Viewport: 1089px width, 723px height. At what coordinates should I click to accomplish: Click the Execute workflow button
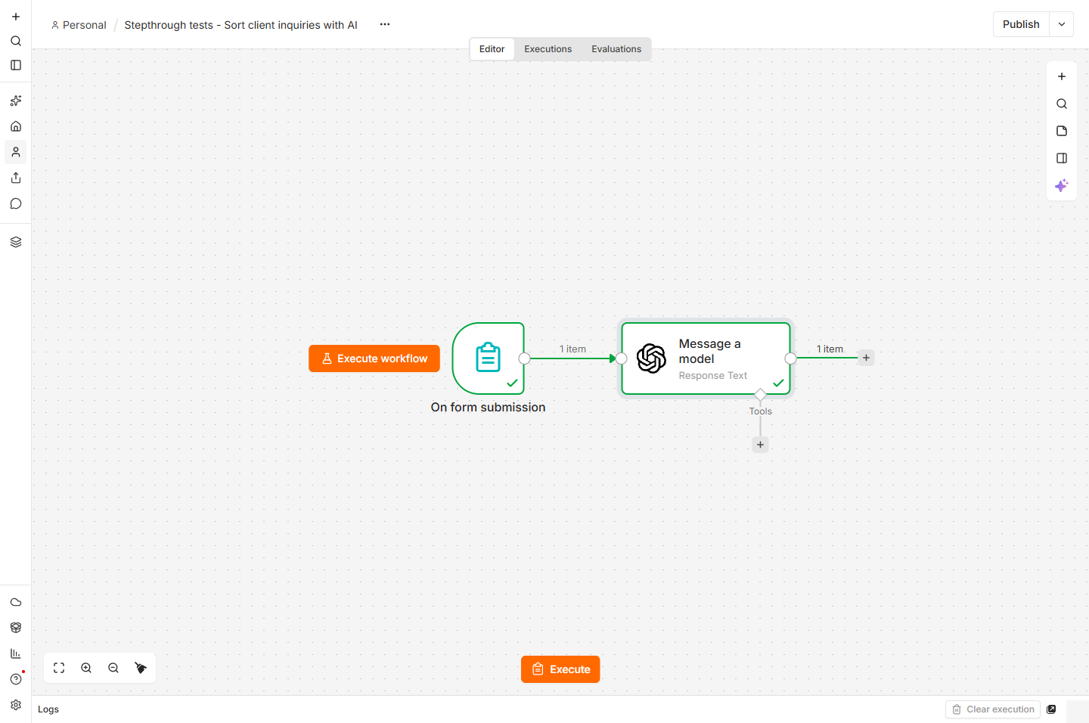[374, 358]
